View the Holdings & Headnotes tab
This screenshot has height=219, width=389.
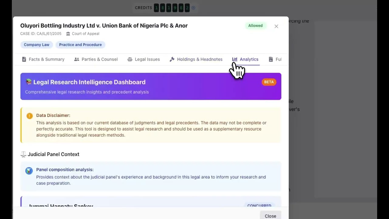[x=196, y=59]
